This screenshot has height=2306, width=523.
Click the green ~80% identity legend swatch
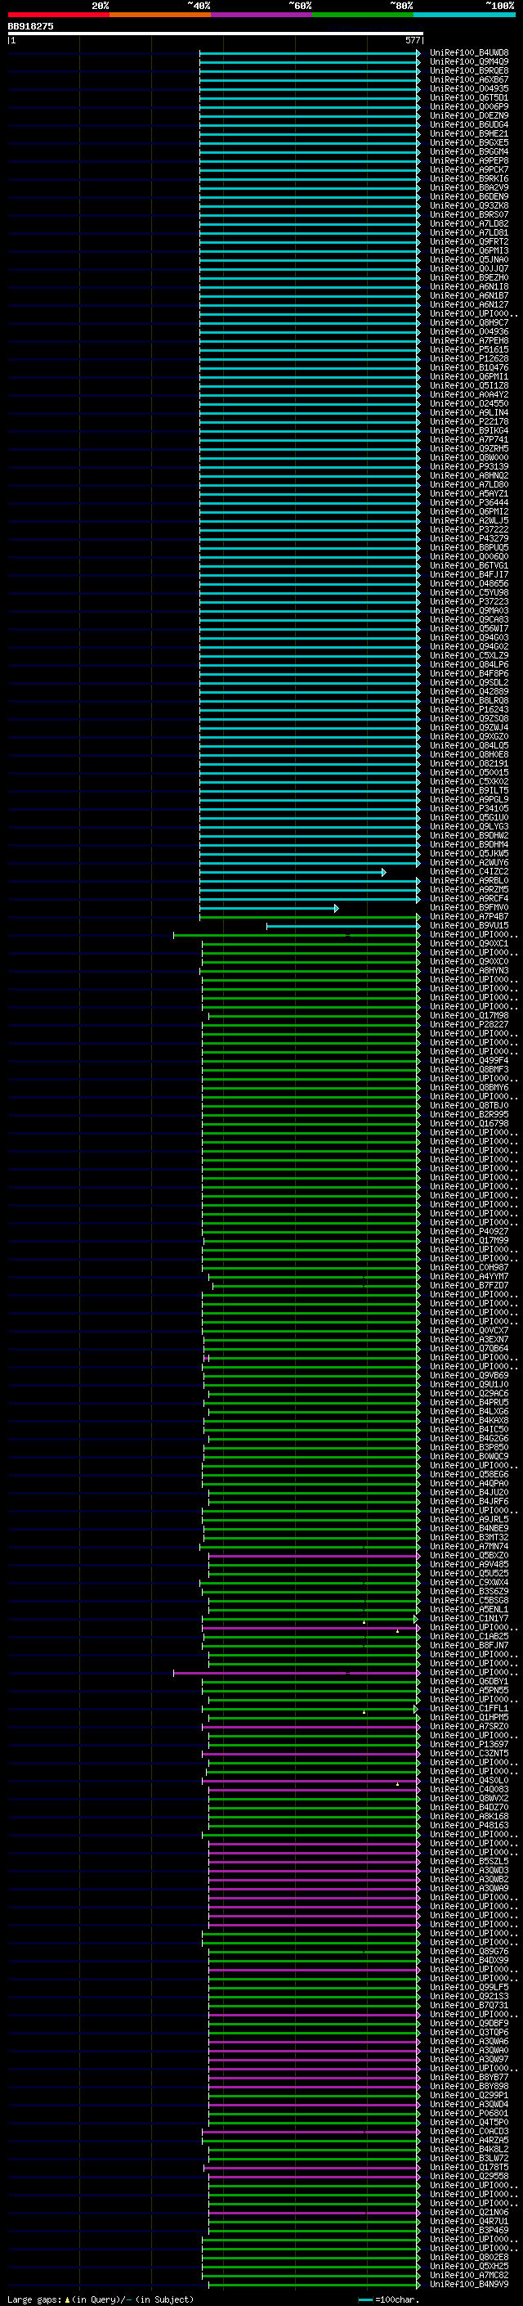point(363,15)
